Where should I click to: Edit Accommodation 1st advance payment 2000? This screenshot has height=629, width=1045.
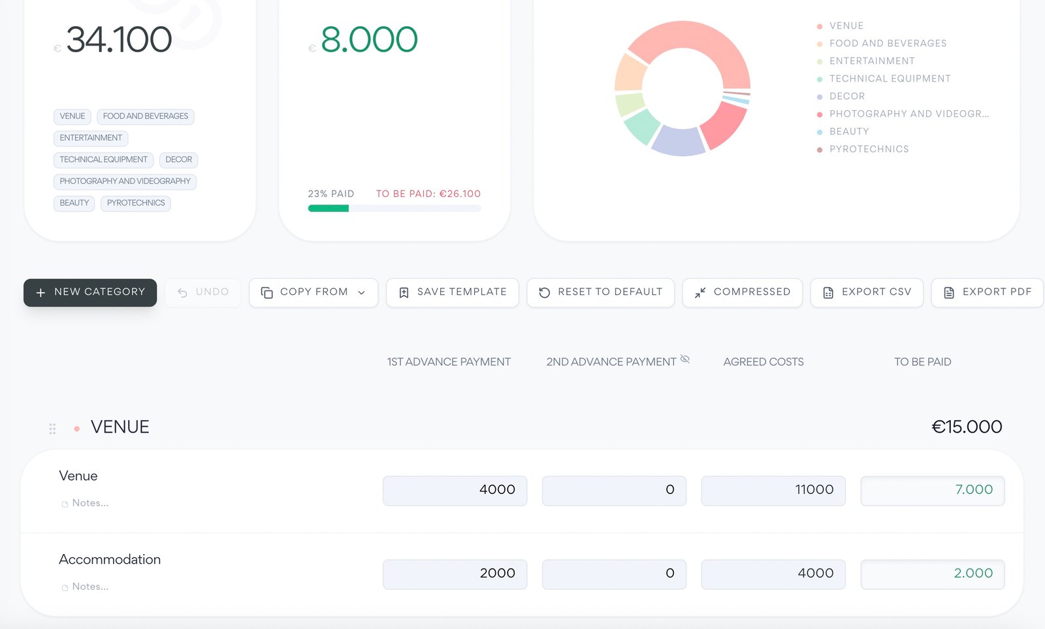click(x=455, y=574)
